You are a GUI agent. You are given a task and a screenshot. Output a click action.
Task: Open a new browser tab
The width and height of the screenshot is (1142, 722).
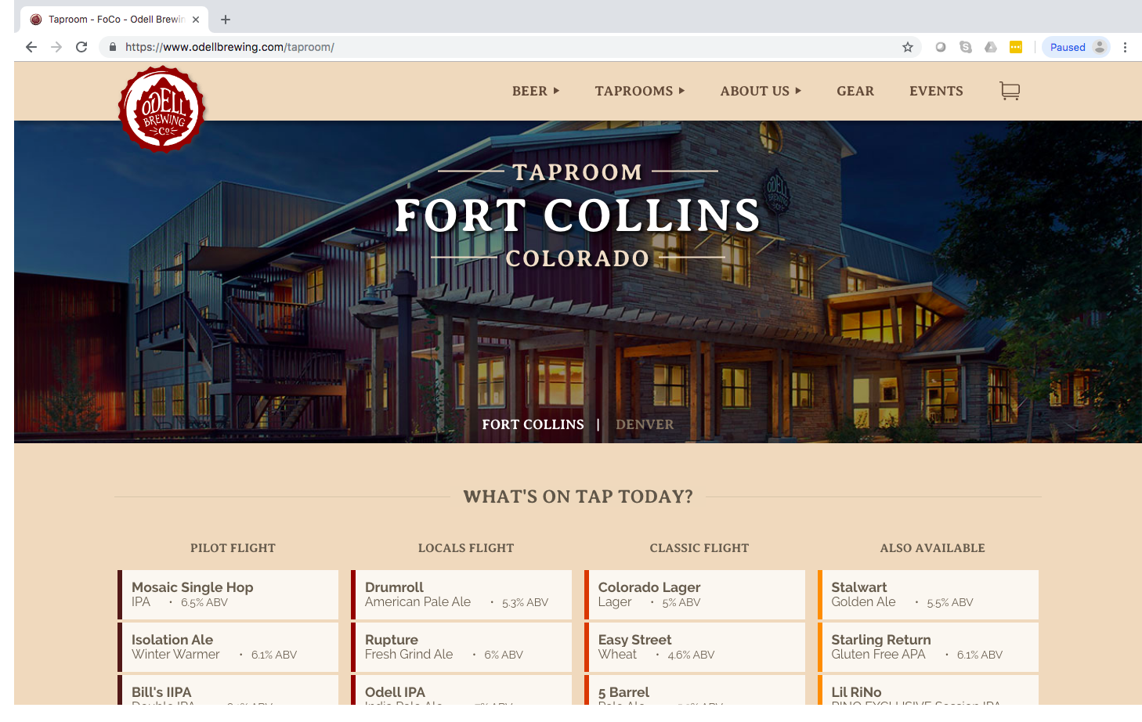[x=226, y=20]
